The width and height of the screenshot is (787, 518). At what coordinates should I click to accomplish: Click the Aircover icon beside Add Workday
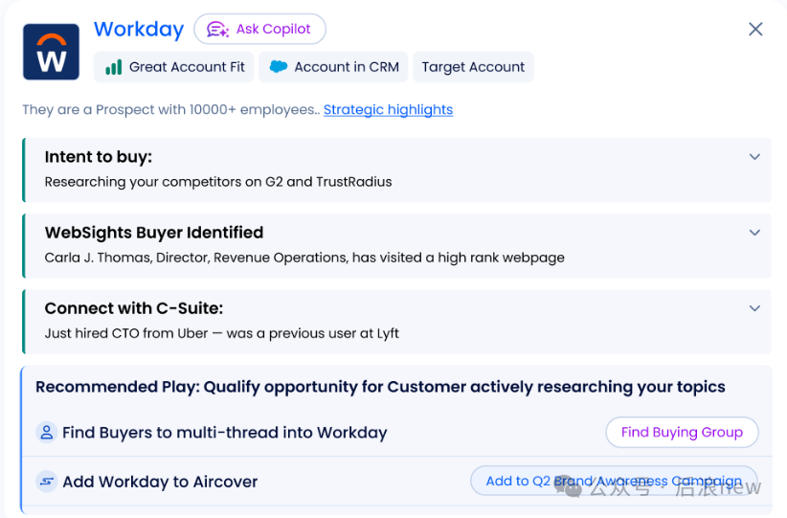tap(47, 482)
